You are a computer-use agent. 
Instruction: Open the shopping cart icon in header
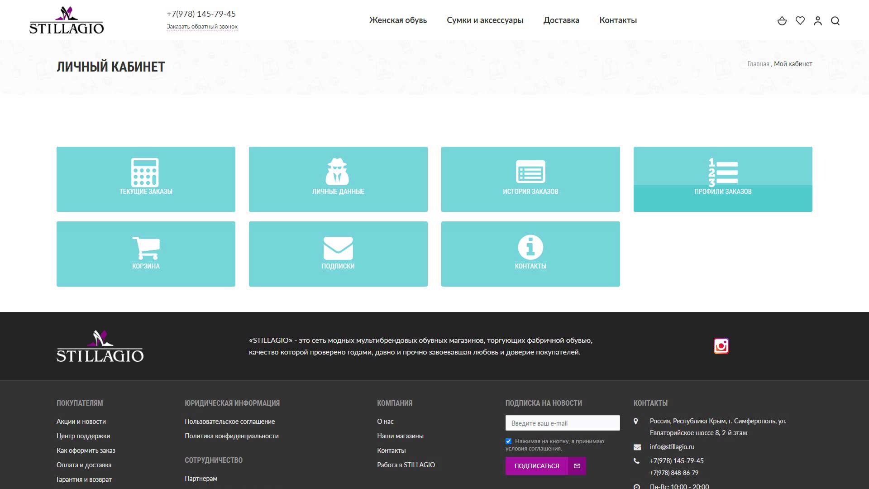pyautogui.click(x=782, y=21)
